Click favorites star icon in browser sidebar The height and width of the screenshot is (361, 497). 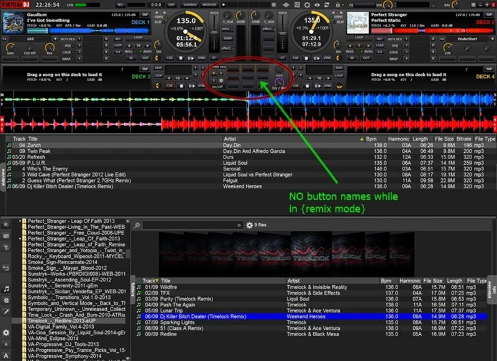click(x=6, y=224)
